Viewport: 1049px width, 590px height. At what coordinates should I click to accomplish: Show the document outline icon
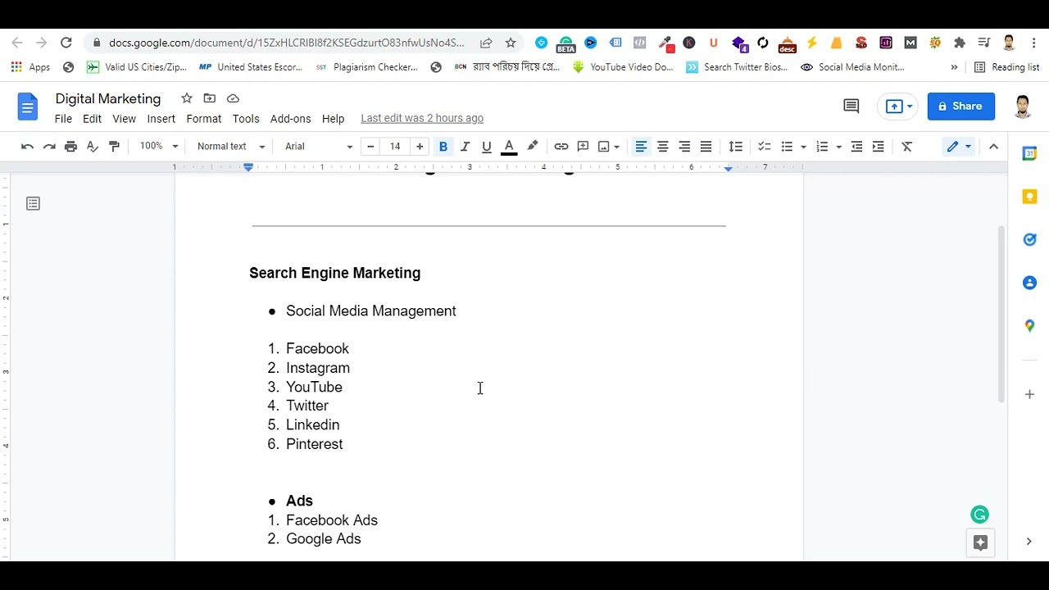pyautogui.click(x=33, y=203)
